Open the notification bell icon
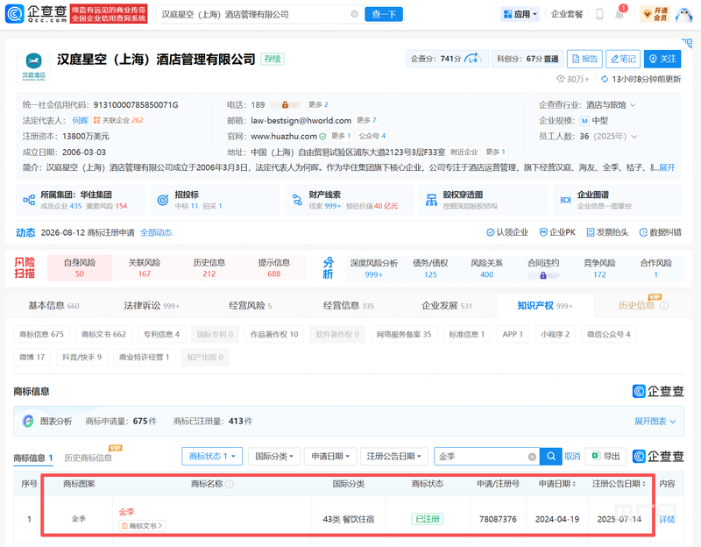 click(x=620, y=14)
